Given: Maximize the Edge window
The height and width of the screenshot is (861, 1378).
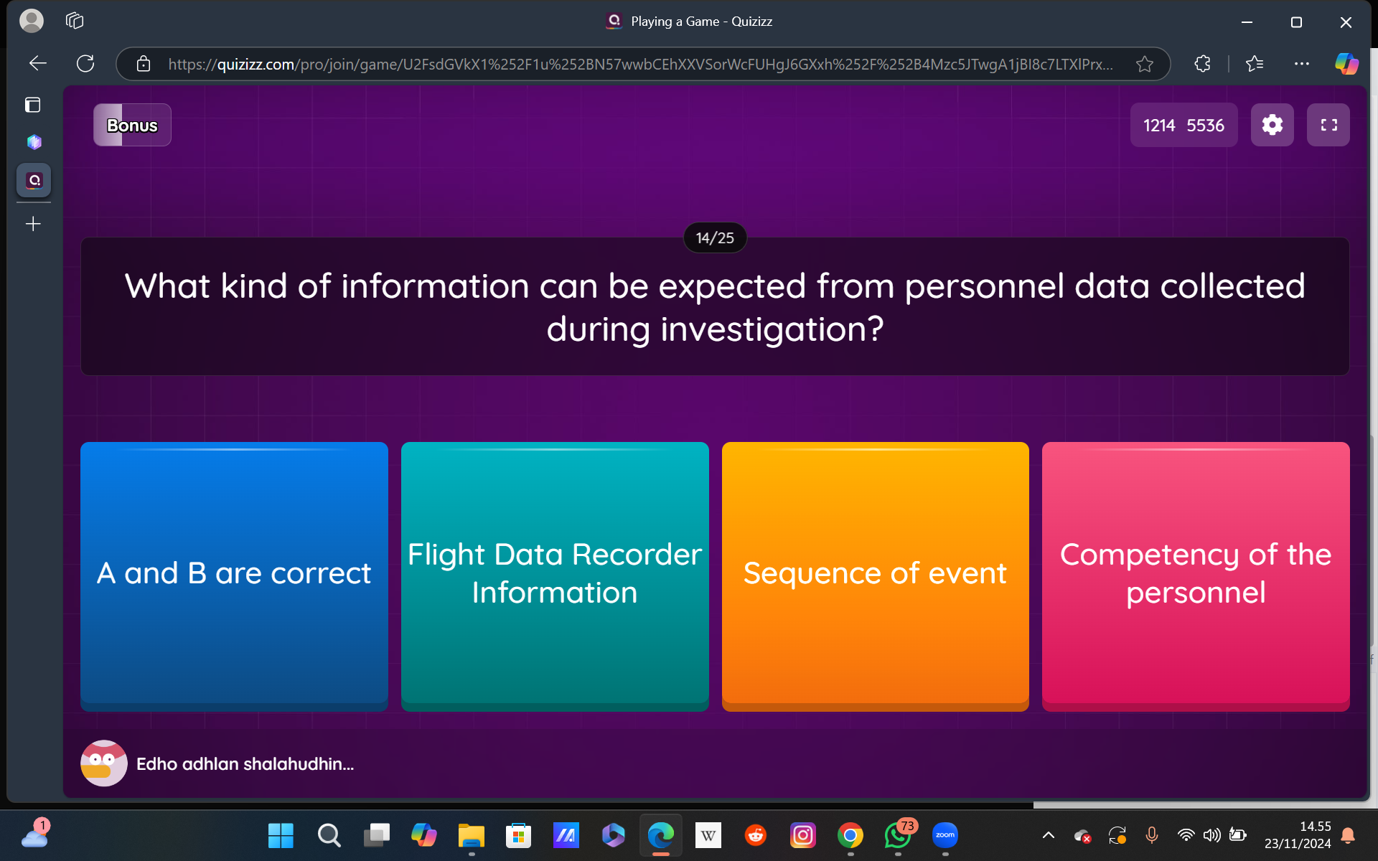Looking at the screenshot, I should [x=1296, y=22].
